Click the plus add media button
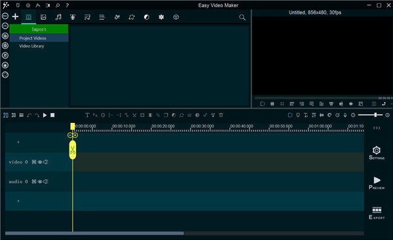 (15, 16)
